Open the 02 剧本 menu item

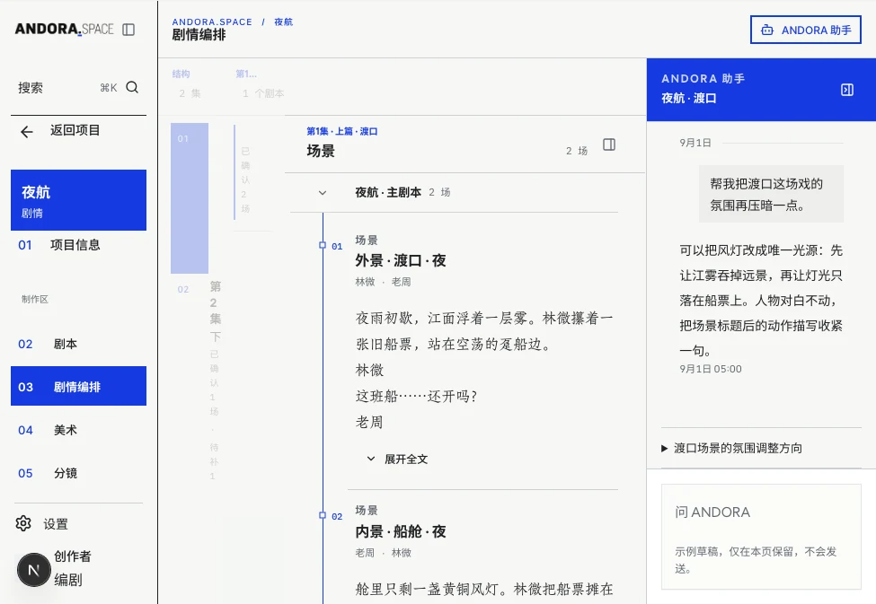click(78, 344)
